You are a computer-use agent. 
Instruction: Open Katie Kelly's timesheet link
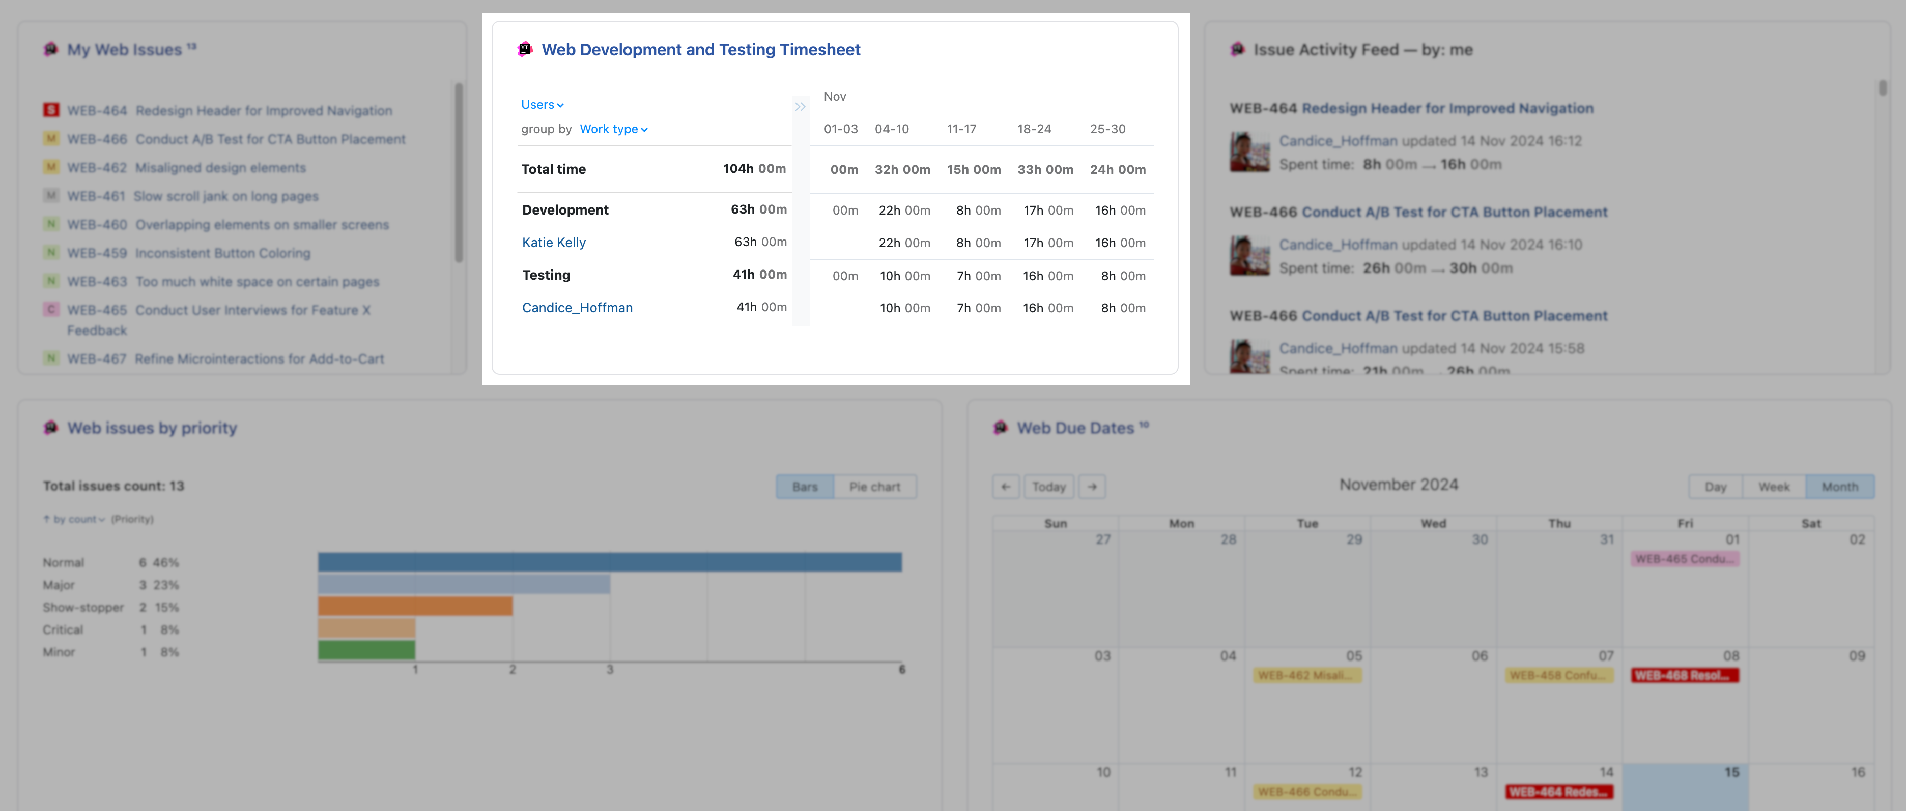(553, 243)
